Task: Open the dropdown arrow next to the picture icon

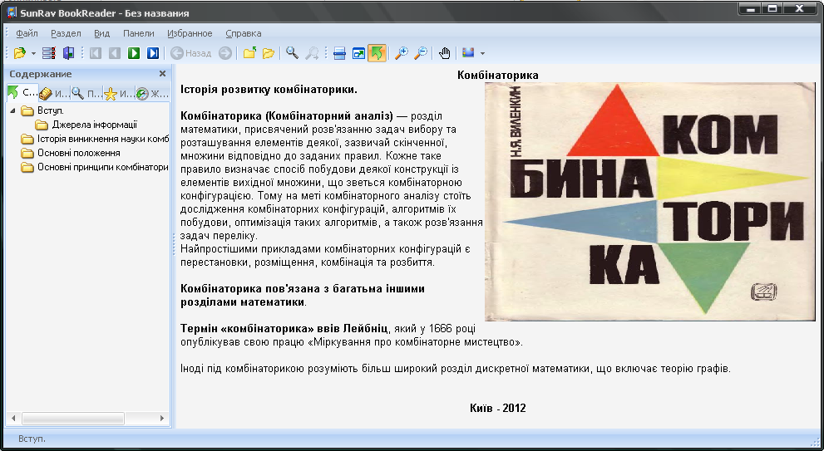Action: [482, 53]
